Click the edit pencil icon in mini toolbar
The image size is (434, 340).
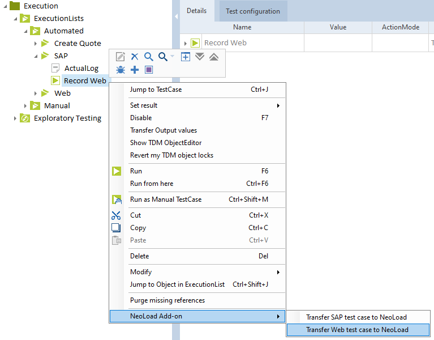pos(120,57)
